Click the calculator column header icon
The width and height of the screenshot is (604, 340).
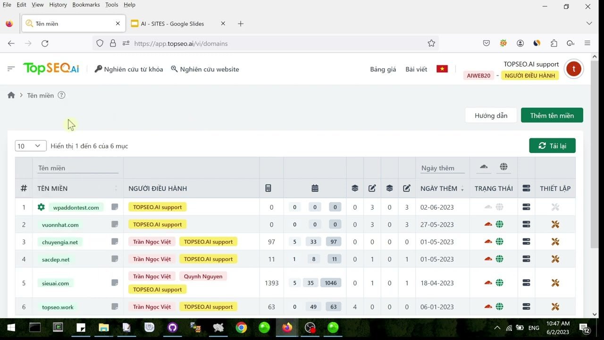(x=268, y=188)
